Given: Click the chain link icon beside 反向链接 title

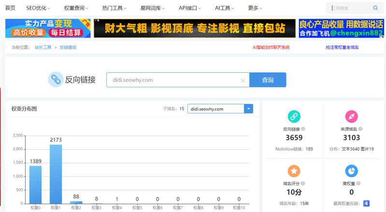Looking at the screenshot, I should pos(56,79).
